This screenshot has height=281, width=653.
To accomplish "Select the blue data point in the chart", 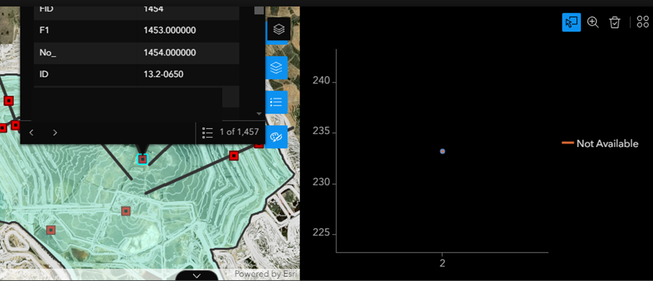I will [x=442, y=151].
